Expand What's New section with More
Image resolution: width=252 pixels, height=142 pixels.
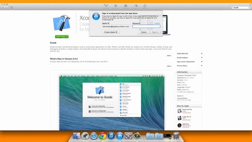(x=169, y=66)
